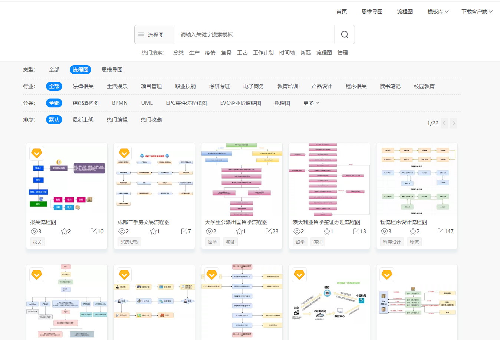Select the 思维导图 type filter
The image size is (500, 340).
tap(112, 70)
